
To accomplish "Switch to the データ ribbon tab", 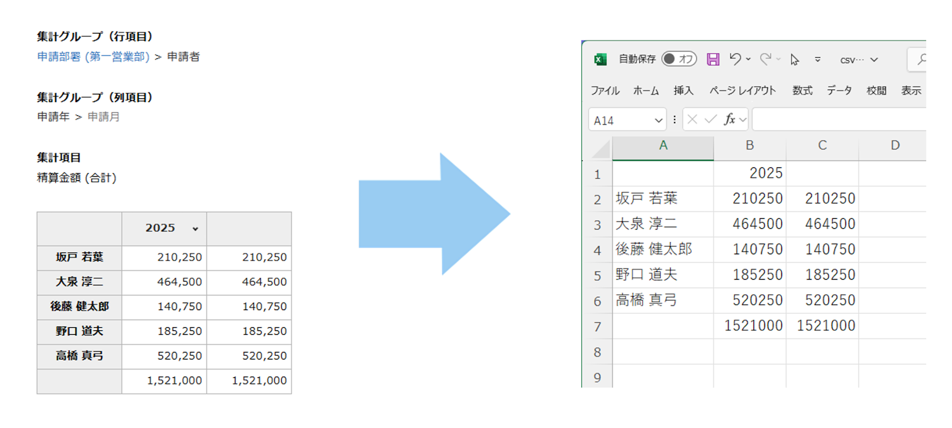I will coord(839,91).
